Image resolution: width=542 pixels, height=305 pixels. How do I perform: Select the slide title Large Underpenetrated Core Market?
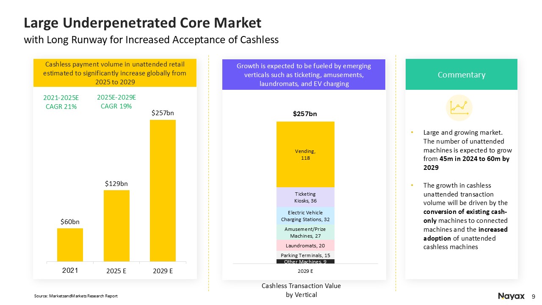click(143, 23)
